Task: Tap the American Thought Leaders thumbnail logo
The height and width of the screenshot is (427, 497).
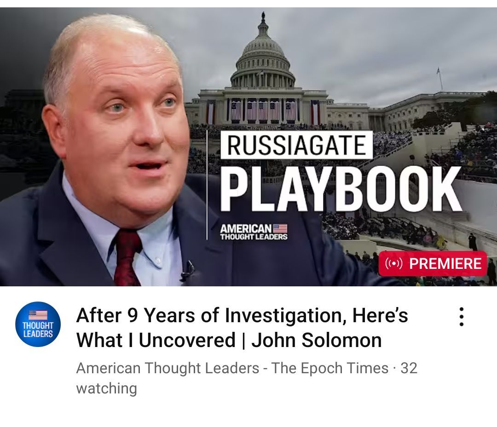Action: click(254, 232)
